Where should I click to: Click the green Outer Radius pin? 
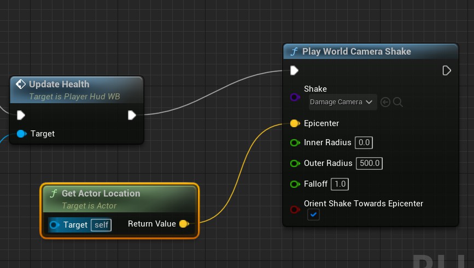coord(295,163)
